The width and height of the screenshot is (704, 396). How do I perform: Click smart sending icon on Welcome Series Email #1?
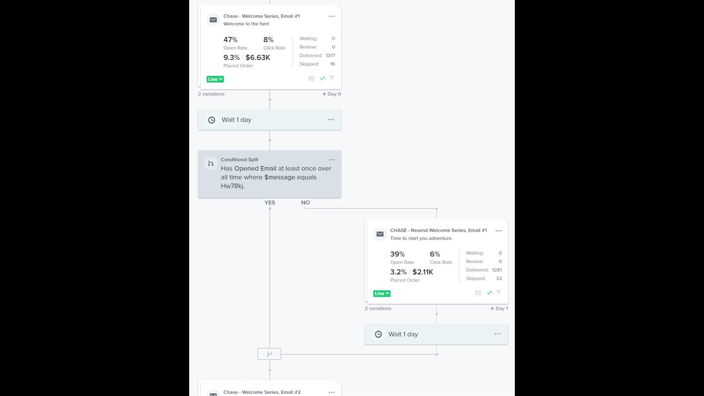(311, 79)
